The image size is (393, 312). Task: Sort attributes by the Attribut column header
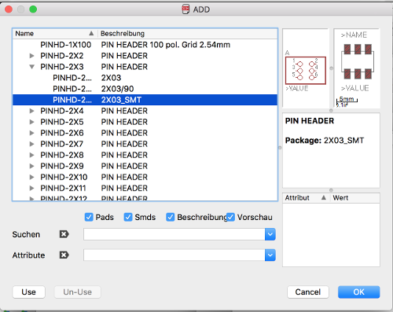point(306,198)
